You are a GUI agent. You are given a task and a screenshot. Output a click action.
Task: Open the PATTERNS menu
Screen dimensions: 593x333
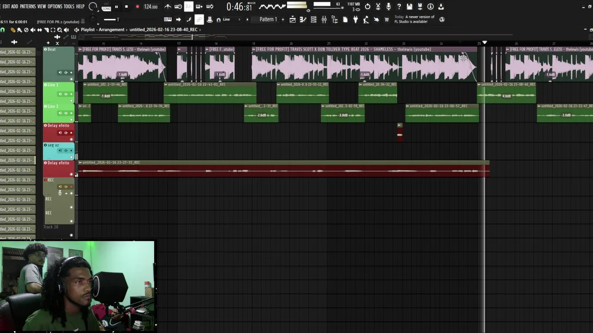[28, 6]
